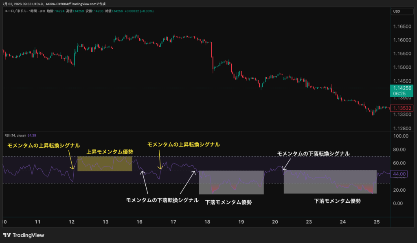Click date 23 on the time axis

tap(309, 222)
